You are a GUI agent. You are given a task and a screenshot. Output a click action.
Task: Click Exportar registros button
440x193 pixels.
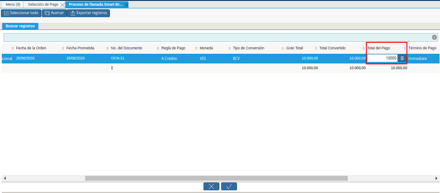coord(88,13)
